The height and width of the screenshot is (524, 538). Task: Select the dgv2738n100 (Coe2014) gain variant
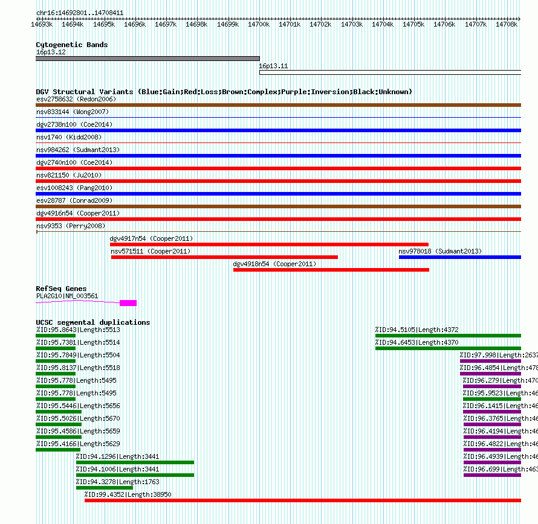[x=278, y=130]
